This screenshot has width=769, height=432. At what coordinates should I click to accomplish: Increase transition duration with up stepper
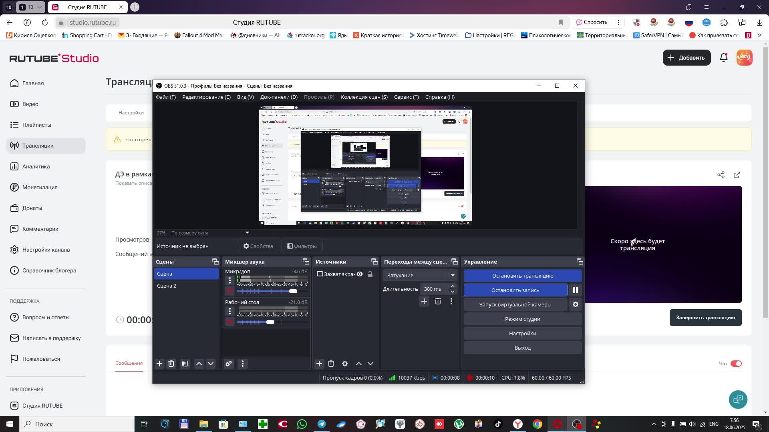[453, 286]
